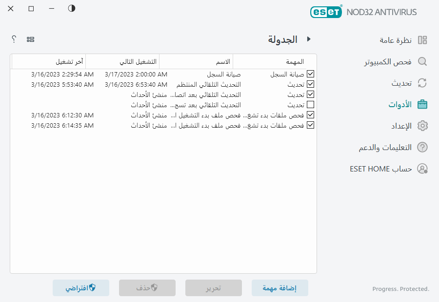439x302 pixels.
Task: Open the help question mark icon
Action: click(14, 39)
